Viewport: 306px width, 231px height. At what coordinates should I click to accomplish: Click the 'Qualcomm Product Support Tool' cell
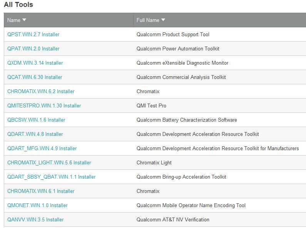(x=173, y=34)
